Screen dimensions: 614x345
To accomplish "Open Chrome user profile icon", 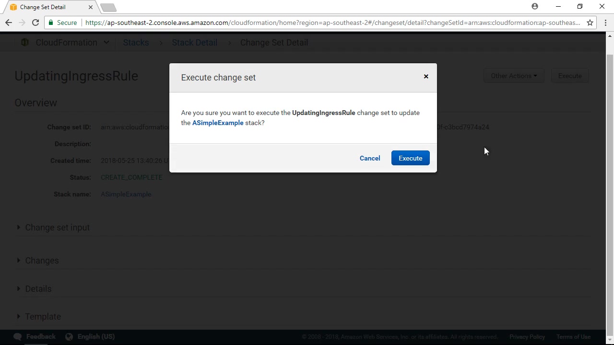I will click(535, 6).
